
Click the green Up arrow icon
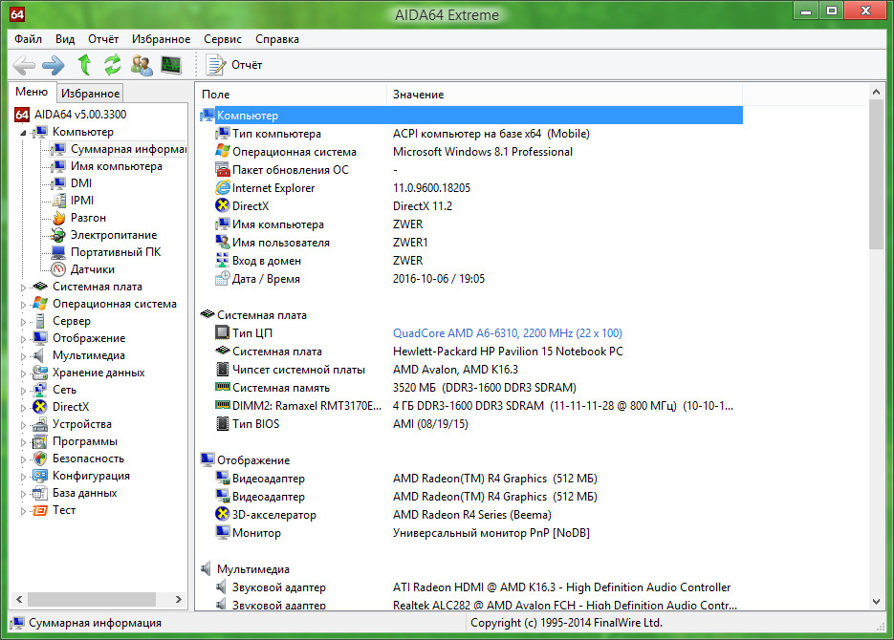pos(84,65)
